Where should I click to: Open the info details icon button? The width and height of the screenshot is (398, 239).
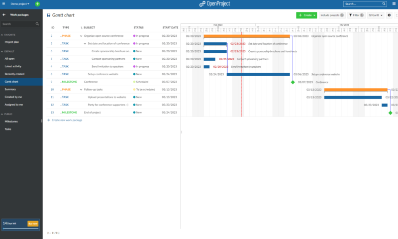coord(389,15)
